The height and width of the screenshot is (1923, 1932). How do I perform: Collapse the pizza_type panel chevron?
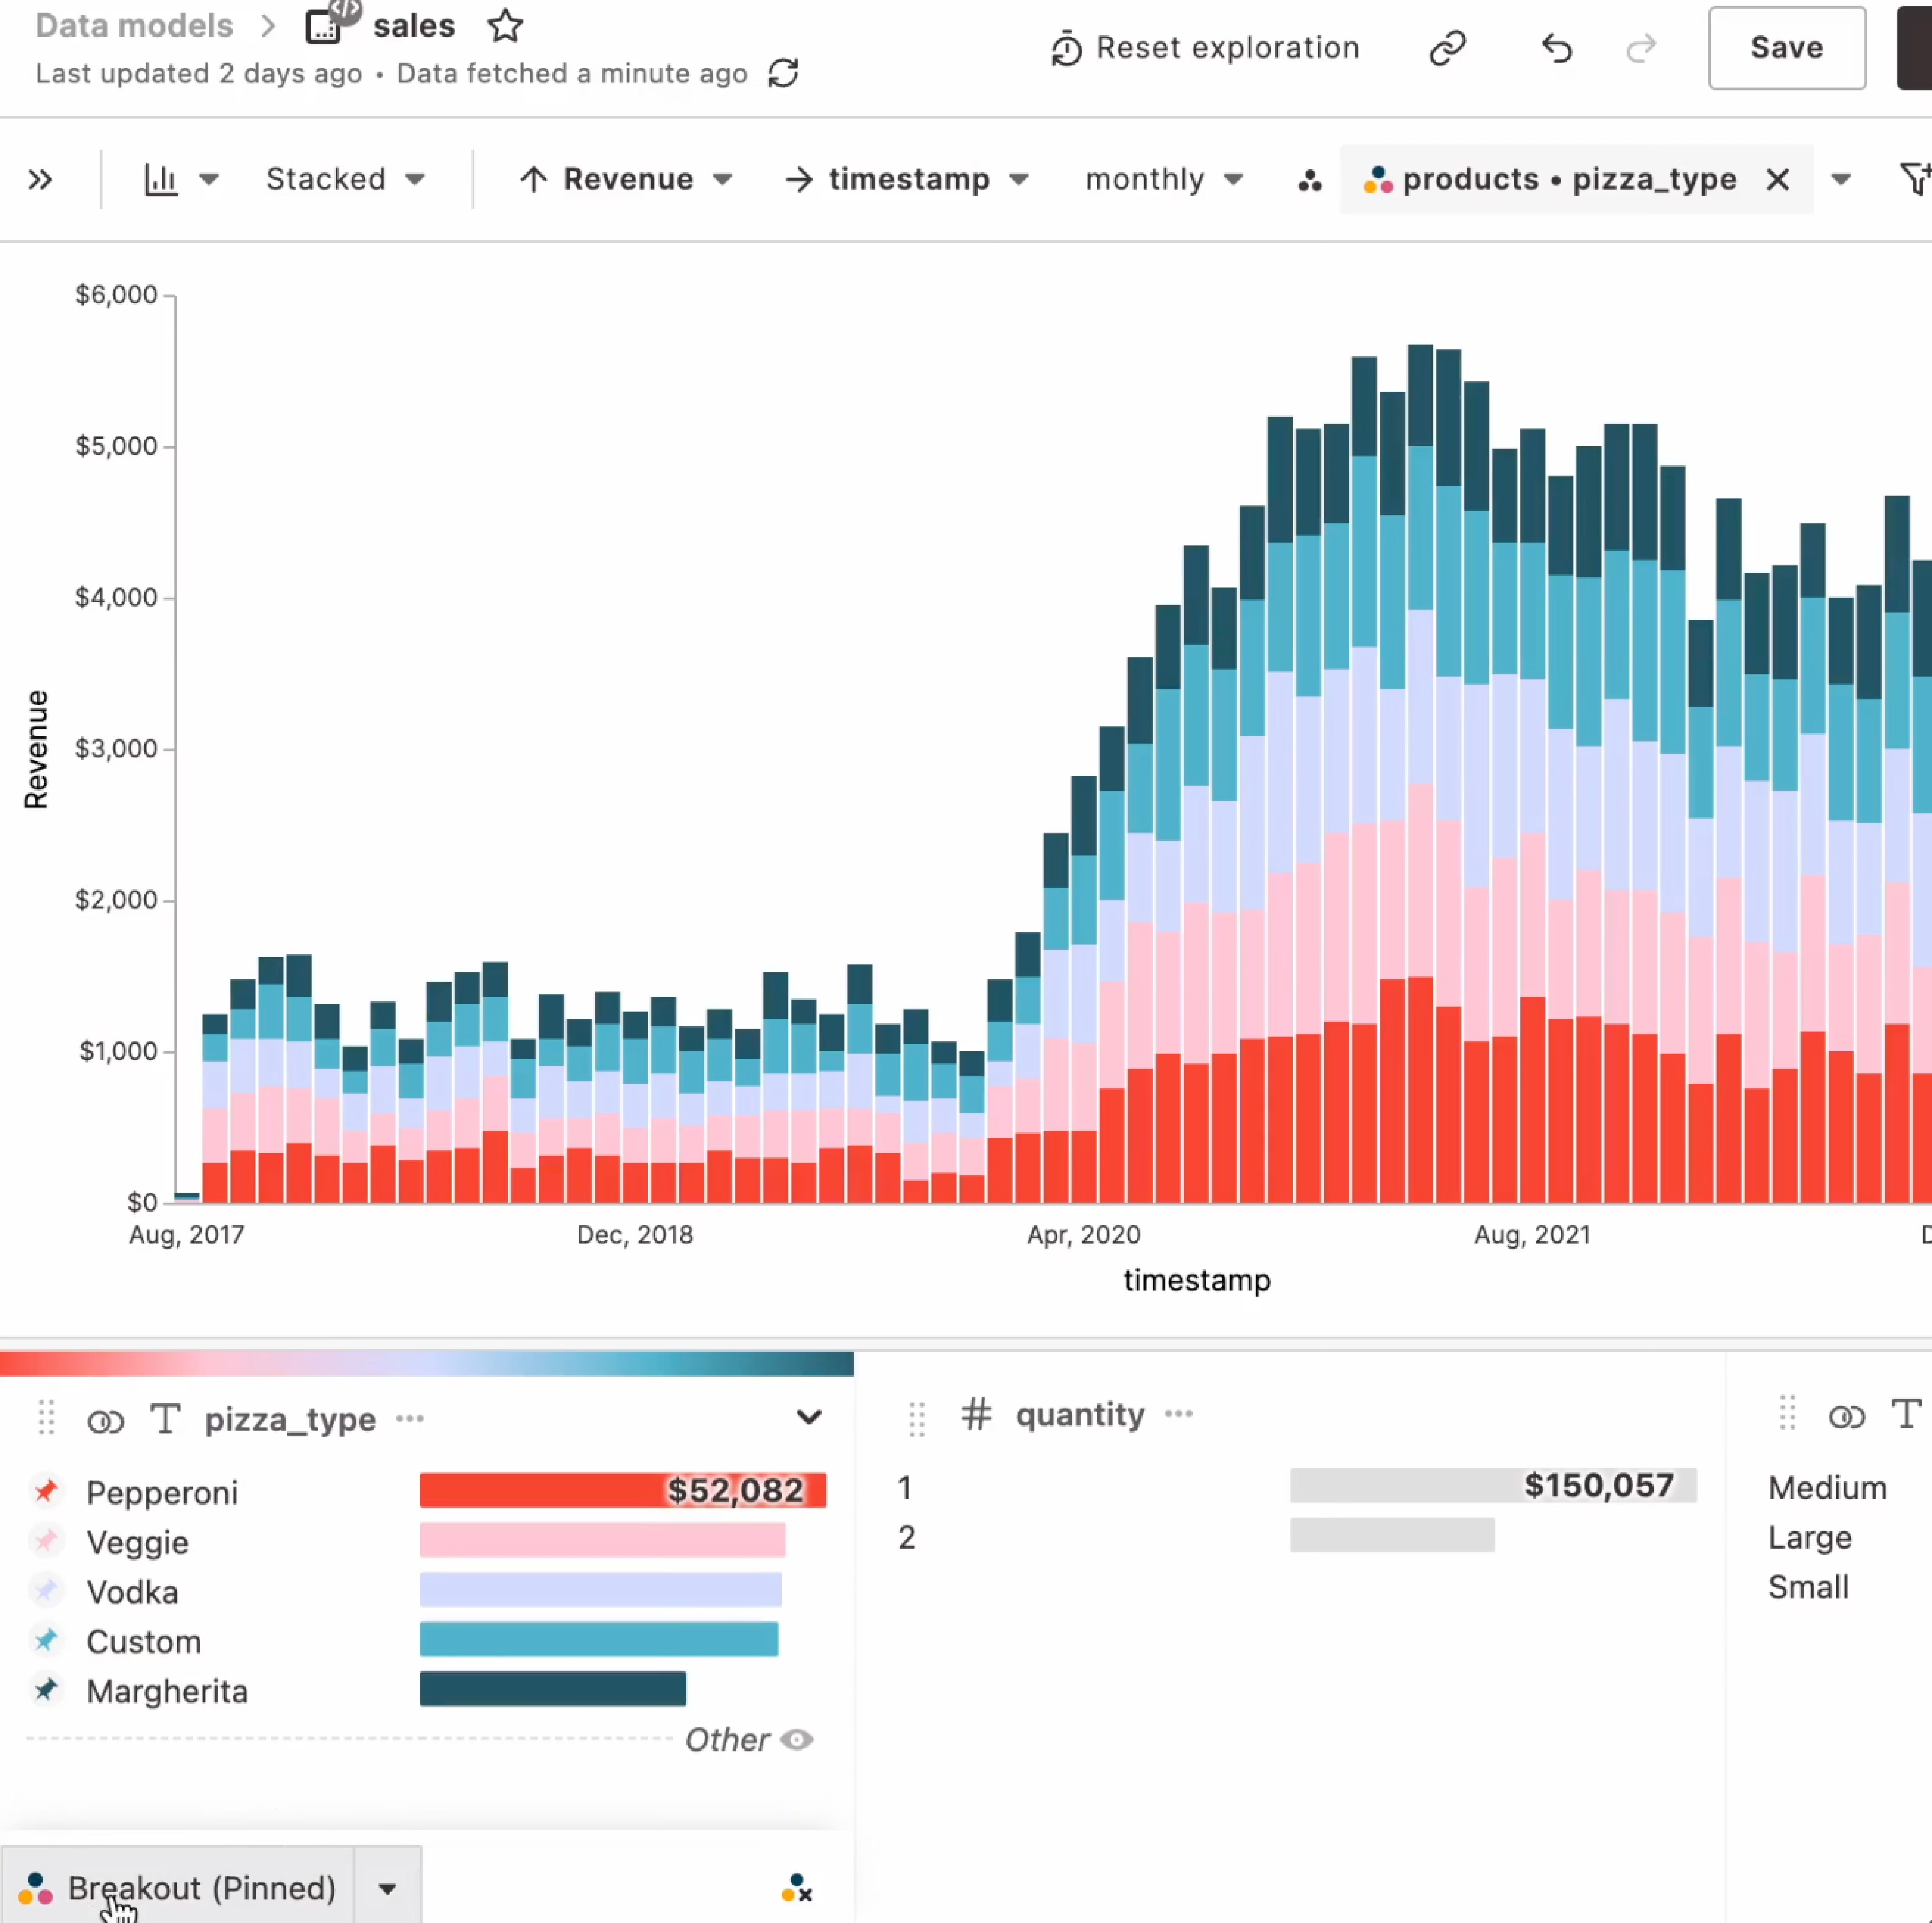pos(808,1417)
